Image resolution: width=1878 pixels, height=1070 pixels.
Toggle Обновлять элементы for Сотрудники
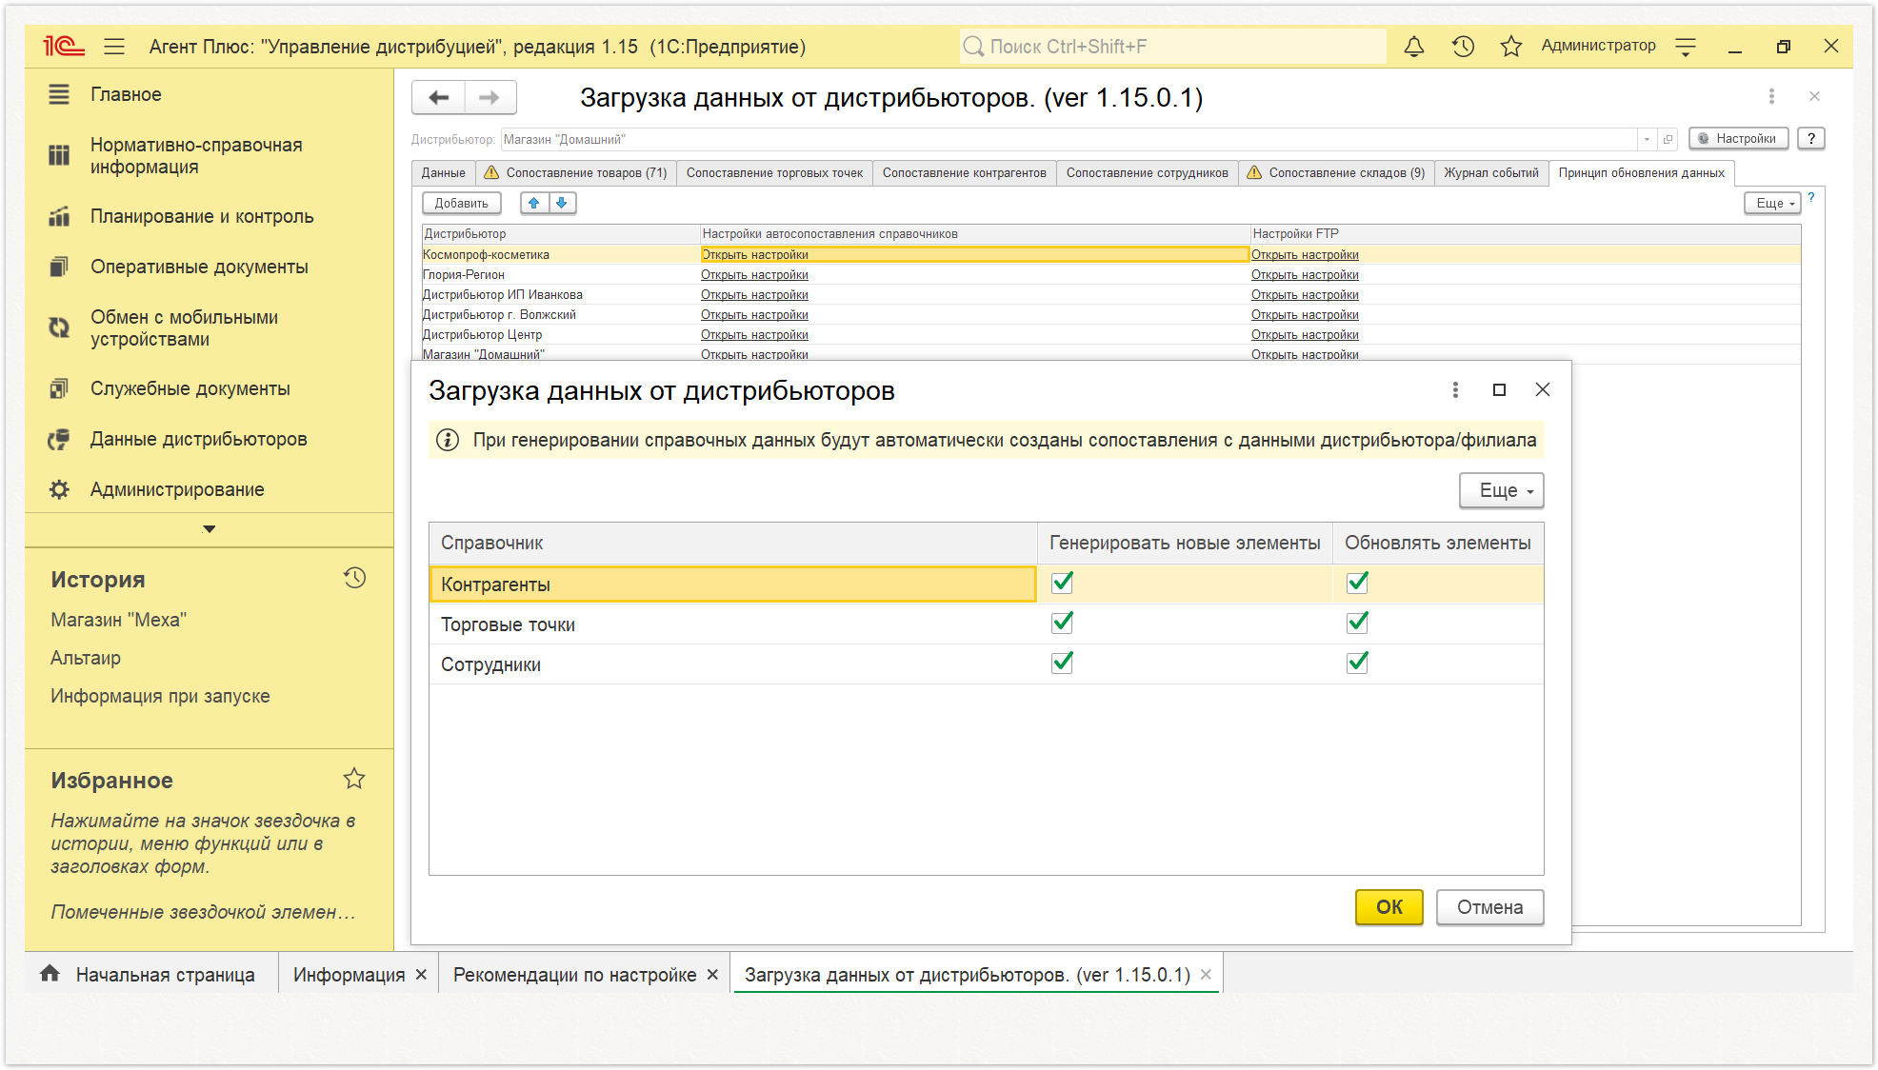1357,663
